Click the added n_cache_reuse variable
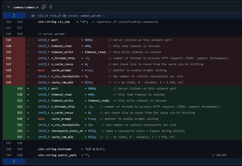The image size is (242, 166). coord(62,113)
